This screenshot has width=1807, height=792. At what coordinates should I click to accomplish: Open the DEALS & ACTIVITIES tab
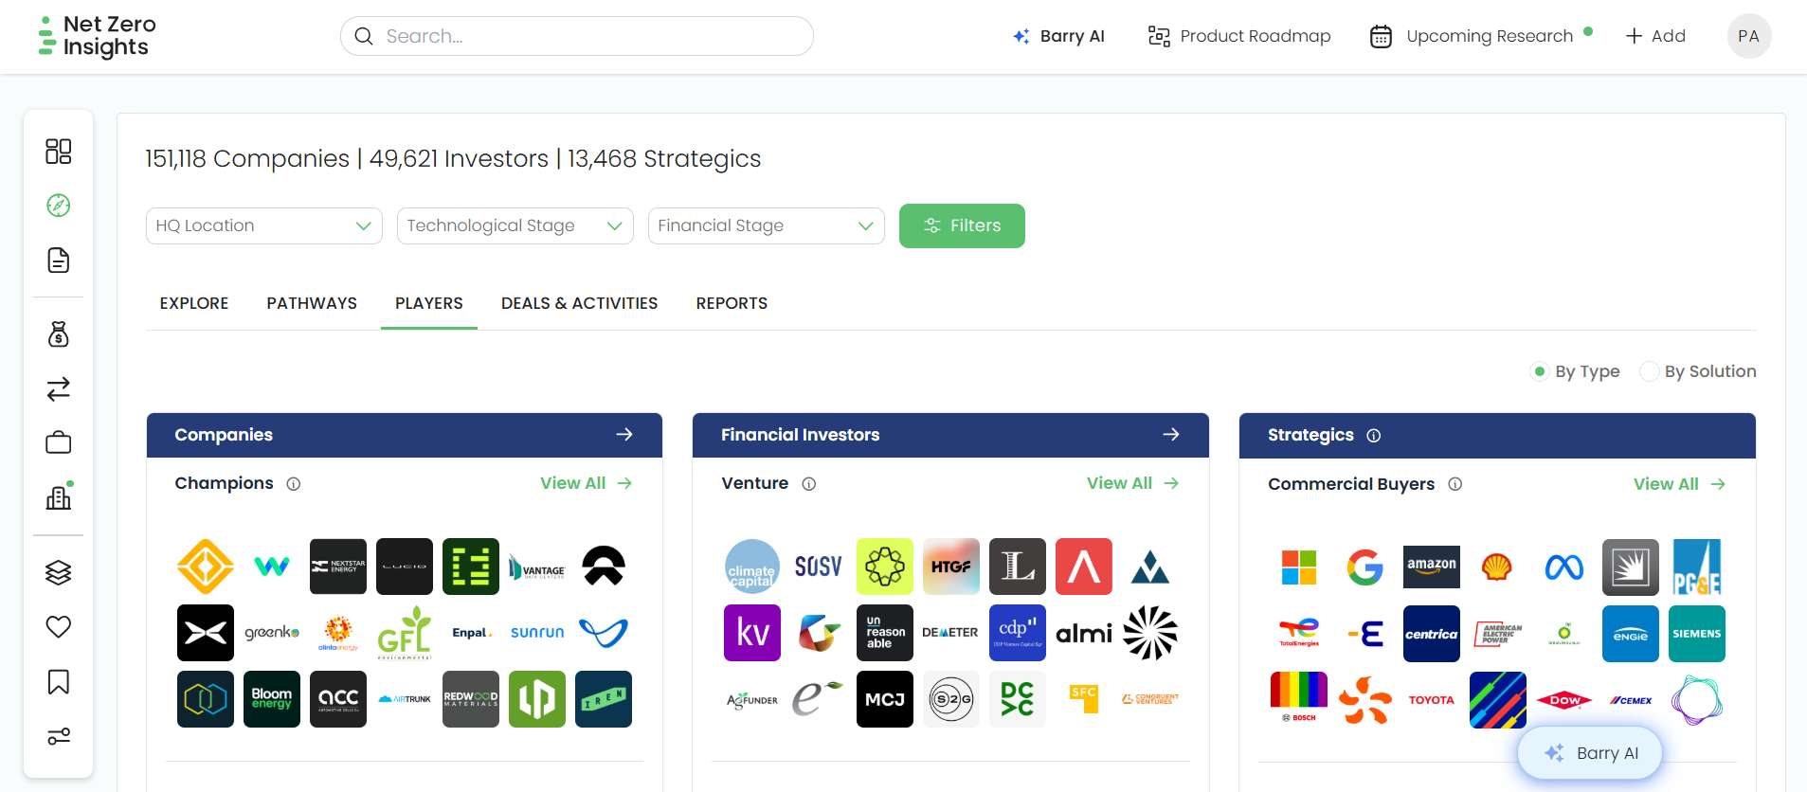pos(580,303)
